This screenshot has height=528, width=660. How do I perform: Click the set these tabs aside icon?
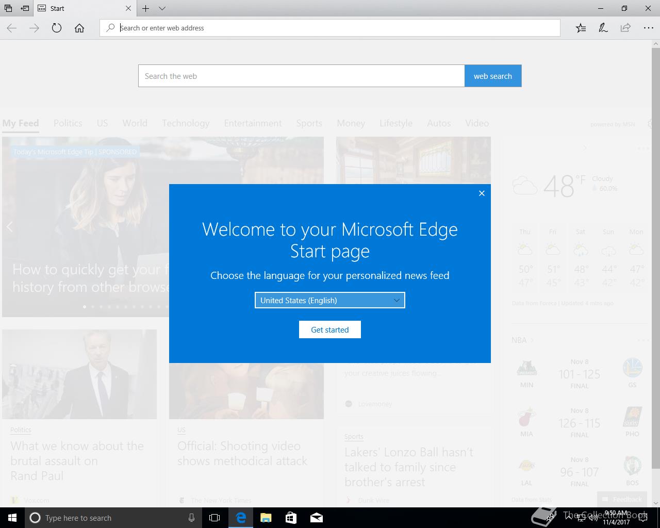(x=25, y=8)
